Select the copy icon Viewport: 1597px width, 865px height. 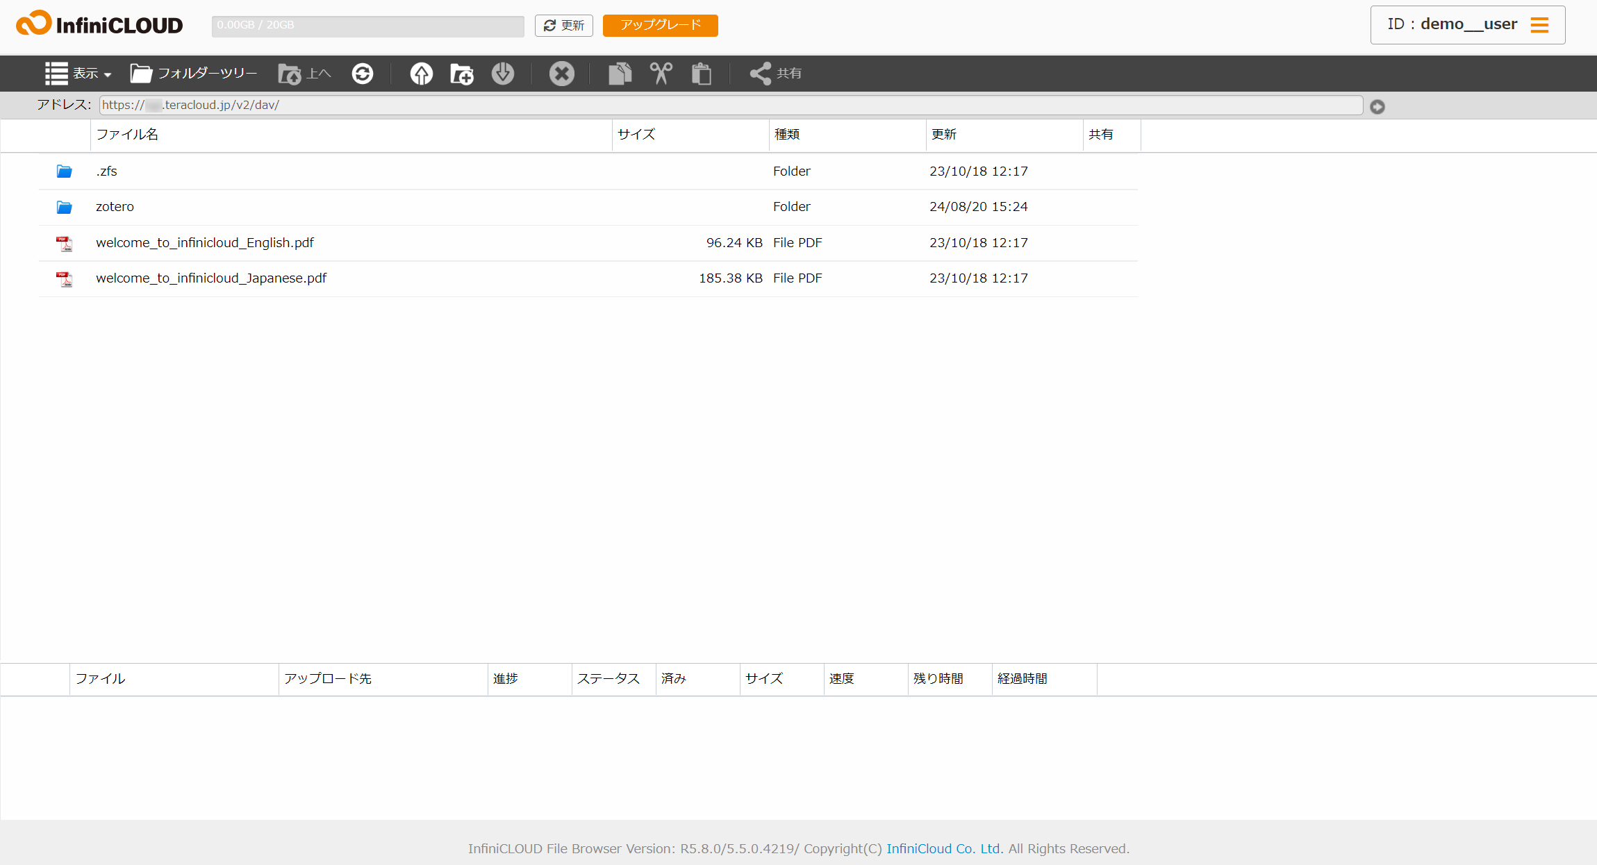pyautogui.click(x=619, y=73)
